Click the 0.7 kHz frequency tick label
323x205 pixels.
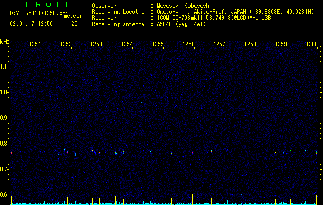pos(5,169)
